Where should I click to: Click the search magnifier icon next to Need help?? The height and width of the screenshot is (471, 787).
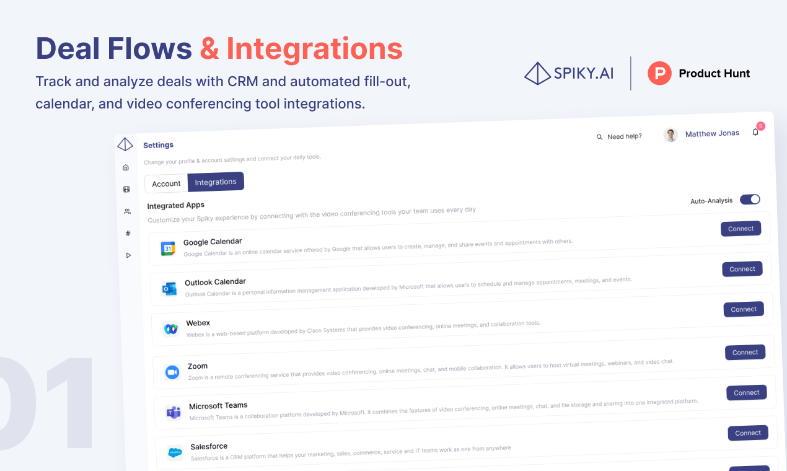pyautogui.click(x=599, y=137)
